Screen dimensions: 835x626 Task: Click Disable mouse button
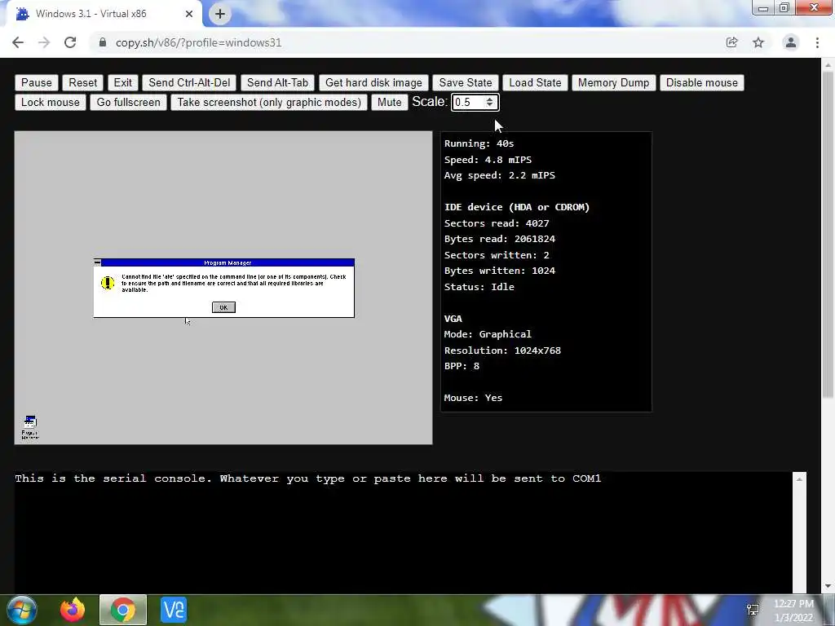[702, 82]
